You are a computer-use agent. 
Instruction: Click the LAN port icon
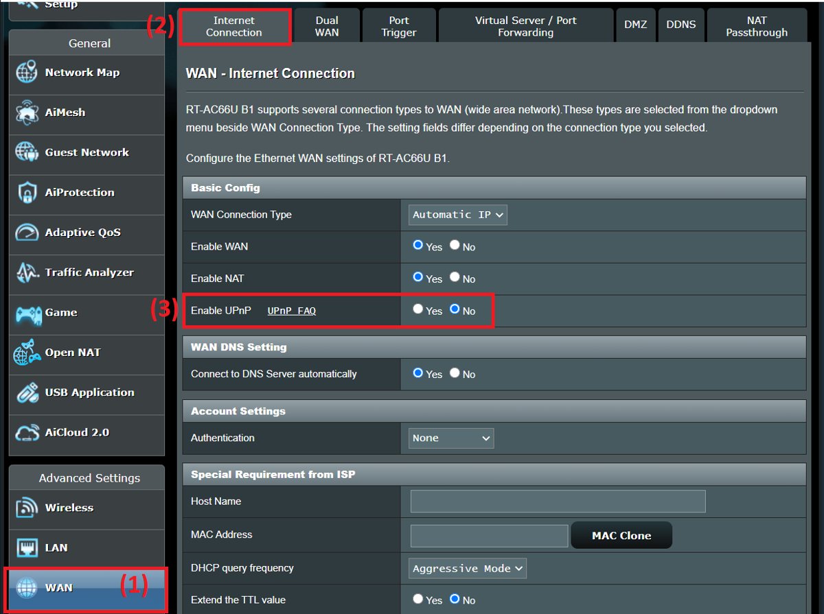[x=26, y=547]
